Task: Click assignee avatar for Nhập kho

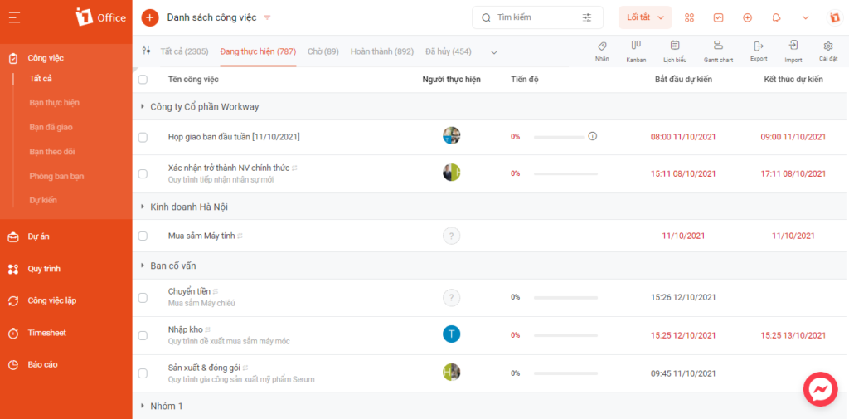Action: click(452, 334)
